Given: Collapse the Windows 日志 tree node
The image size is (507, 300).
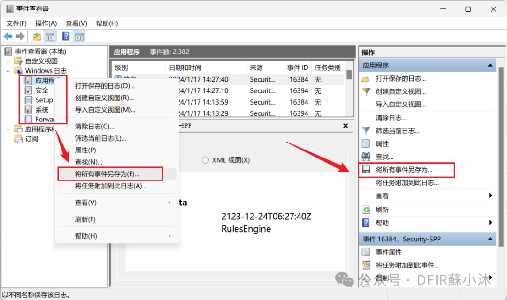Looking at the screenshot, I should pyautogui.click(x=8, y=71).
